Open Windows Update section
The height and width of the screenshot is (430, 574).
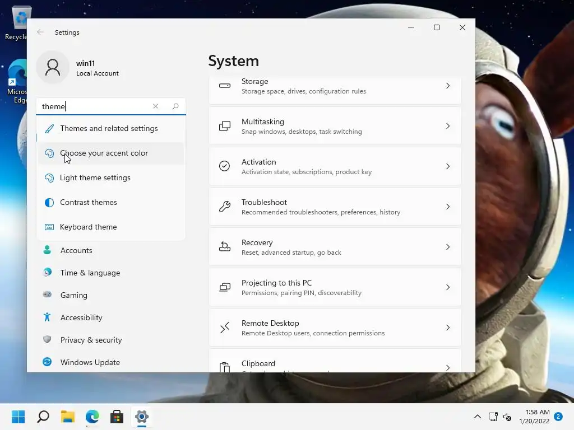111,362
